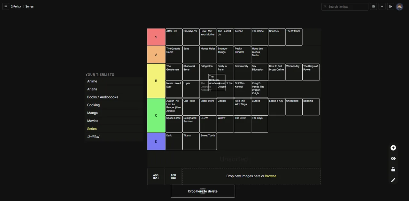Screen dimensions: 409x201
Task: Click the magnifier icon in the search box
Action: tap(325, 7)
